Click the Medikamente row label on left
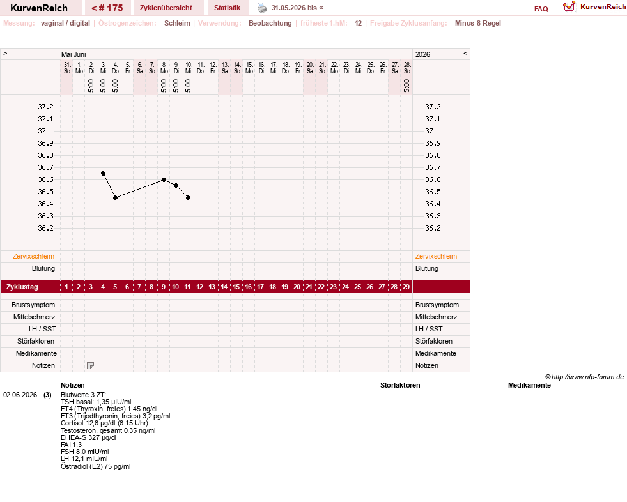This screenshot has width=627, height=502. click(x=36, y=353)
